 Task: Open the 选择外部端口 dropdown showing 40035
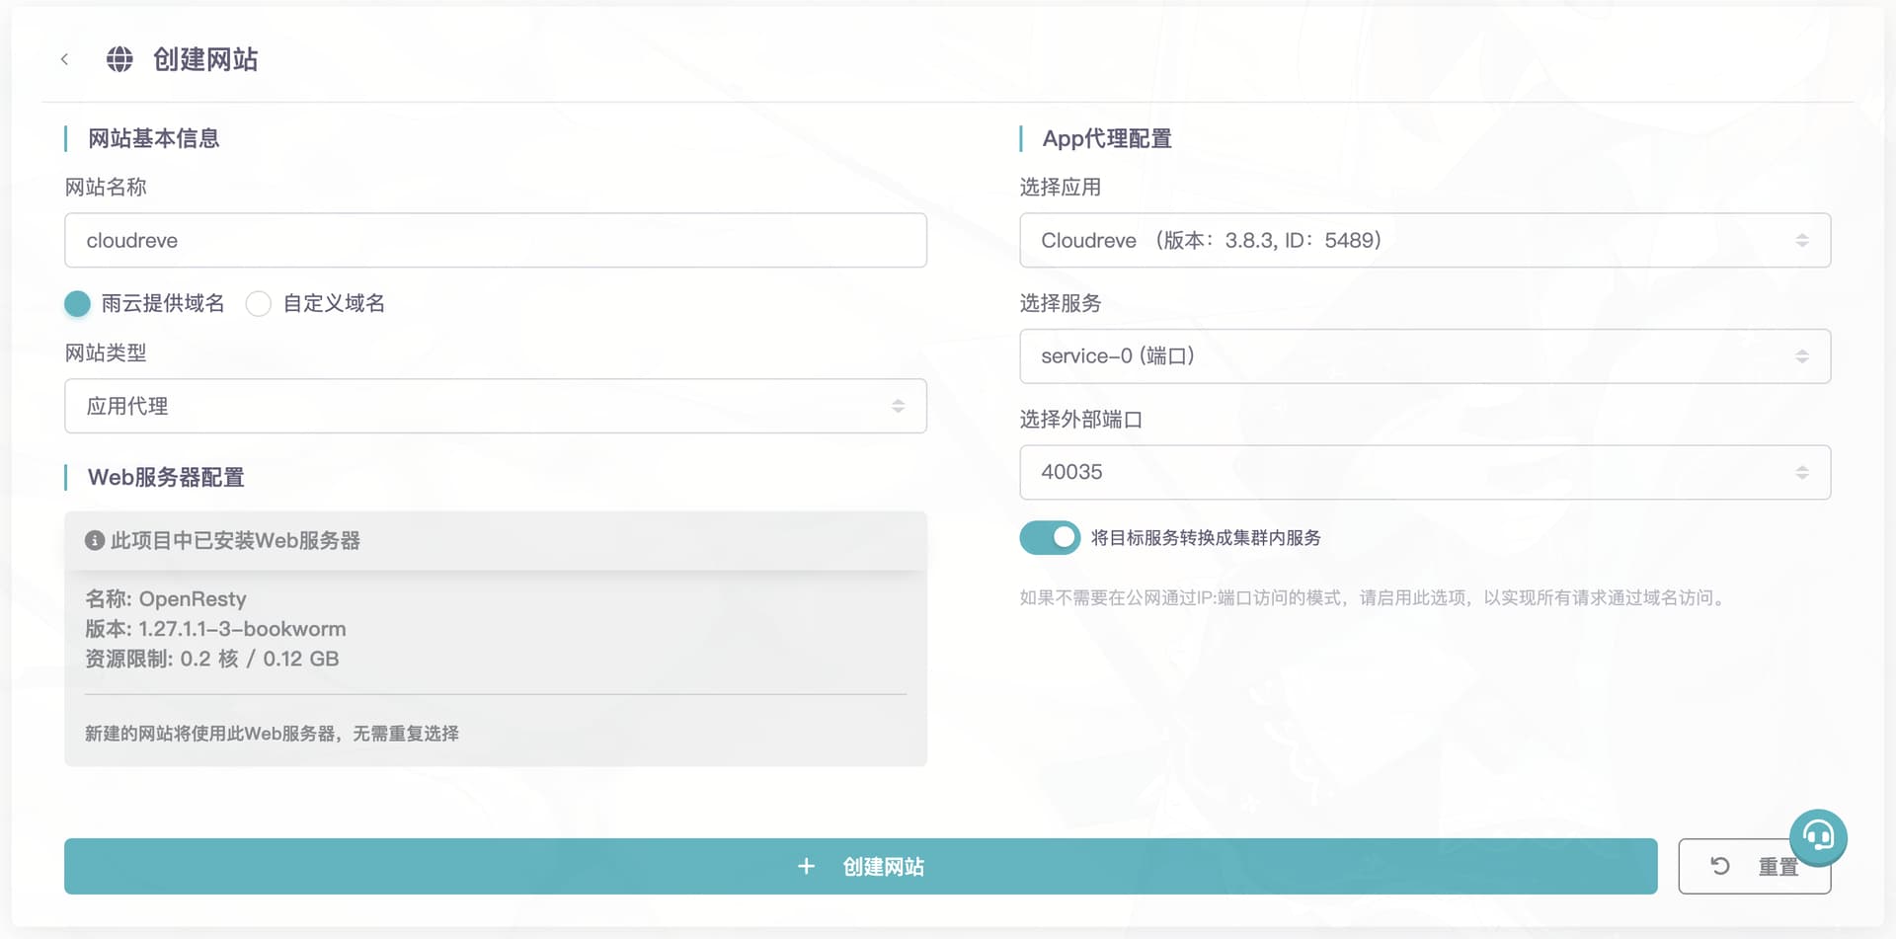click(x=1425, y=472)
